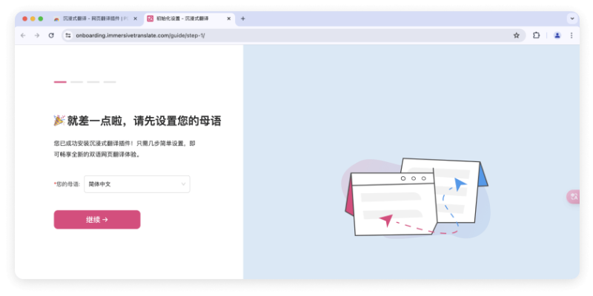Switch to 沉浸式翻译 - 网页翻译插件 tab

[96, 18]
